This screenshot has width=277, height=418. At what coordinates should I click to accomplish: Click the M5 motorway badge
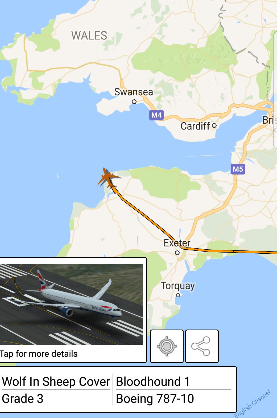[x=238, y=169]
